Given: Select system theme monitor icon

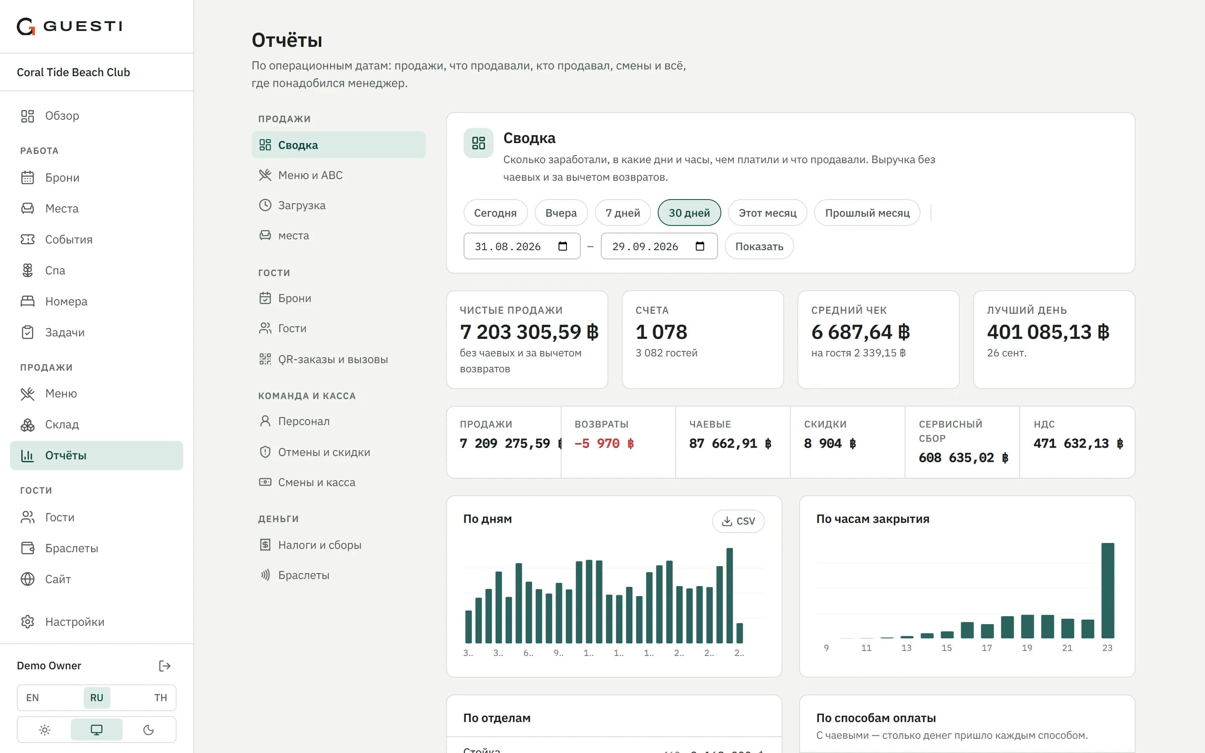Looking at the screenshot, I should click(x=97, y=730).
